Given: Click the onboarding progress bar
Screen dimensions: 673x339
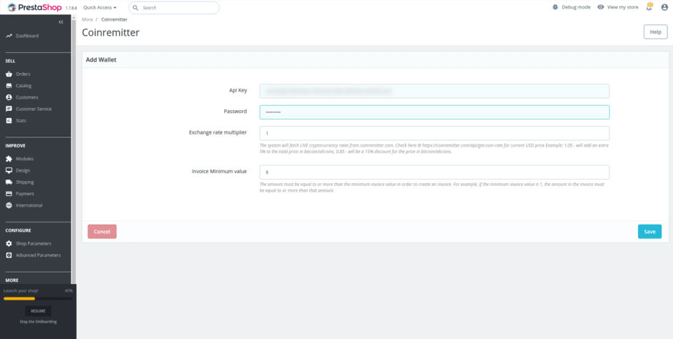Looking at the screenshot, I should pos(38,298).
